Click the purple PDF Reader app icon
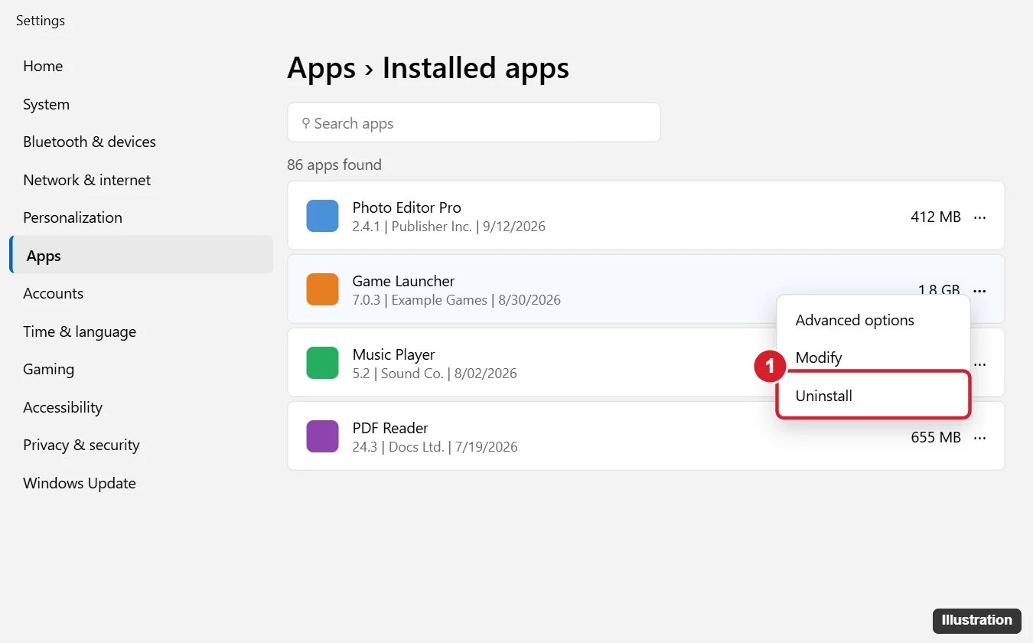 322,436
